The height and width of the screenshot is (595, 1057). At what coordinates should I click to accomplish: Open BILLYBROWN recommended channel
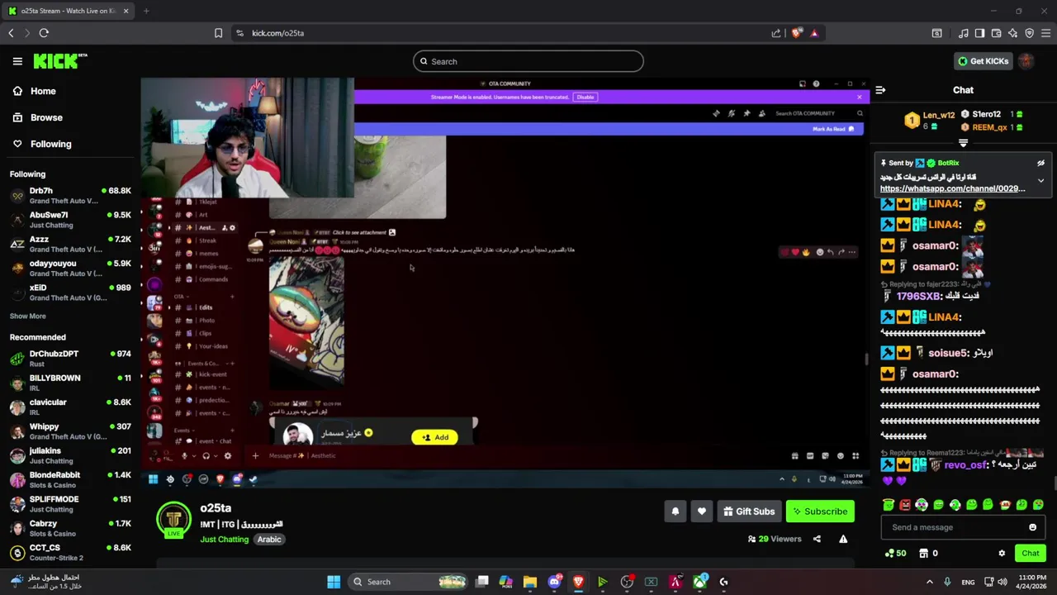pos(70,383)
